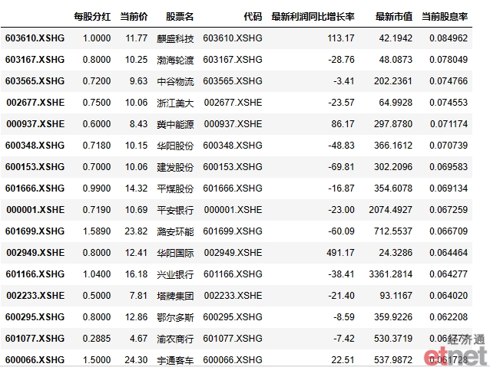Click stock name 兴业银行

coord(175,275)
